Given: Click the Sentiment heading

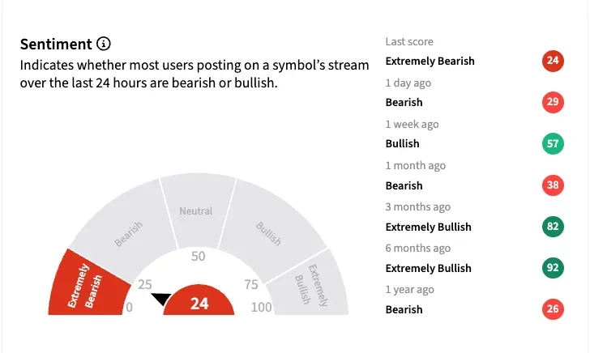Looking at the screenshot, I should tap(55, 44).
